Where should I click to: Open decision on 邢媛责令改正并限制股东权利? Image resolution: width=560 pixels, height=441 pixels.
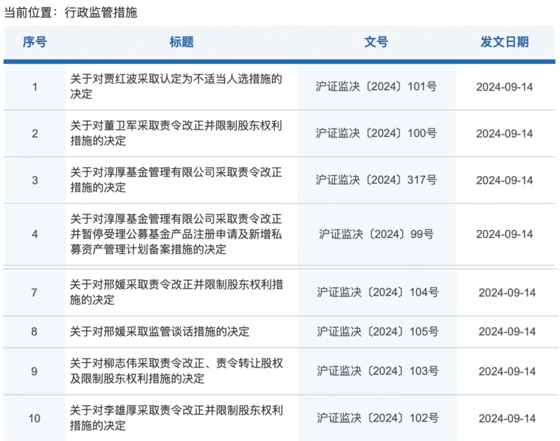[177, 292]
